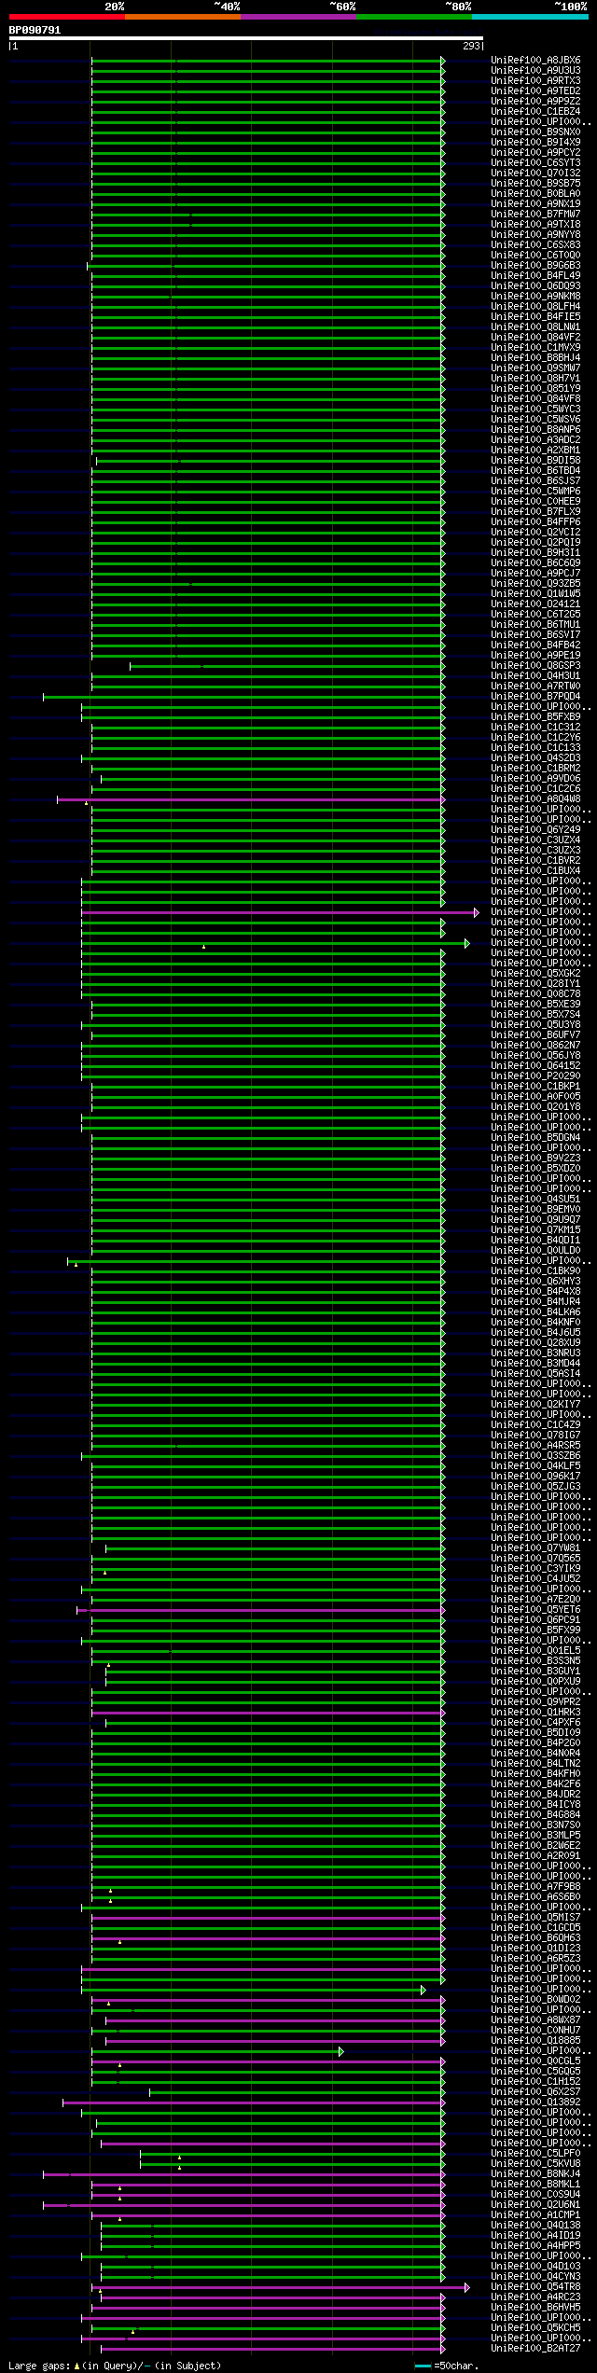Select hit UniRef100_P20290

click(535, 1076)
